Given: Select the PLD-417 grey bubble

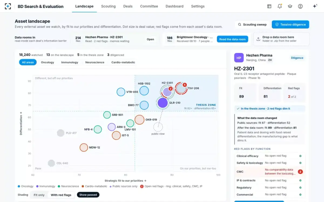Looking at the screenshot, I should coord(61,133).
